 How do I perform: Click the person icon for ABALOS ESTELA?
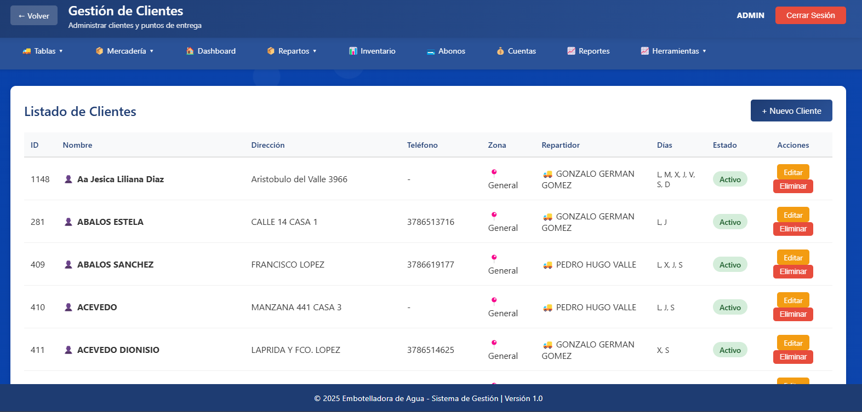point(68,222)
